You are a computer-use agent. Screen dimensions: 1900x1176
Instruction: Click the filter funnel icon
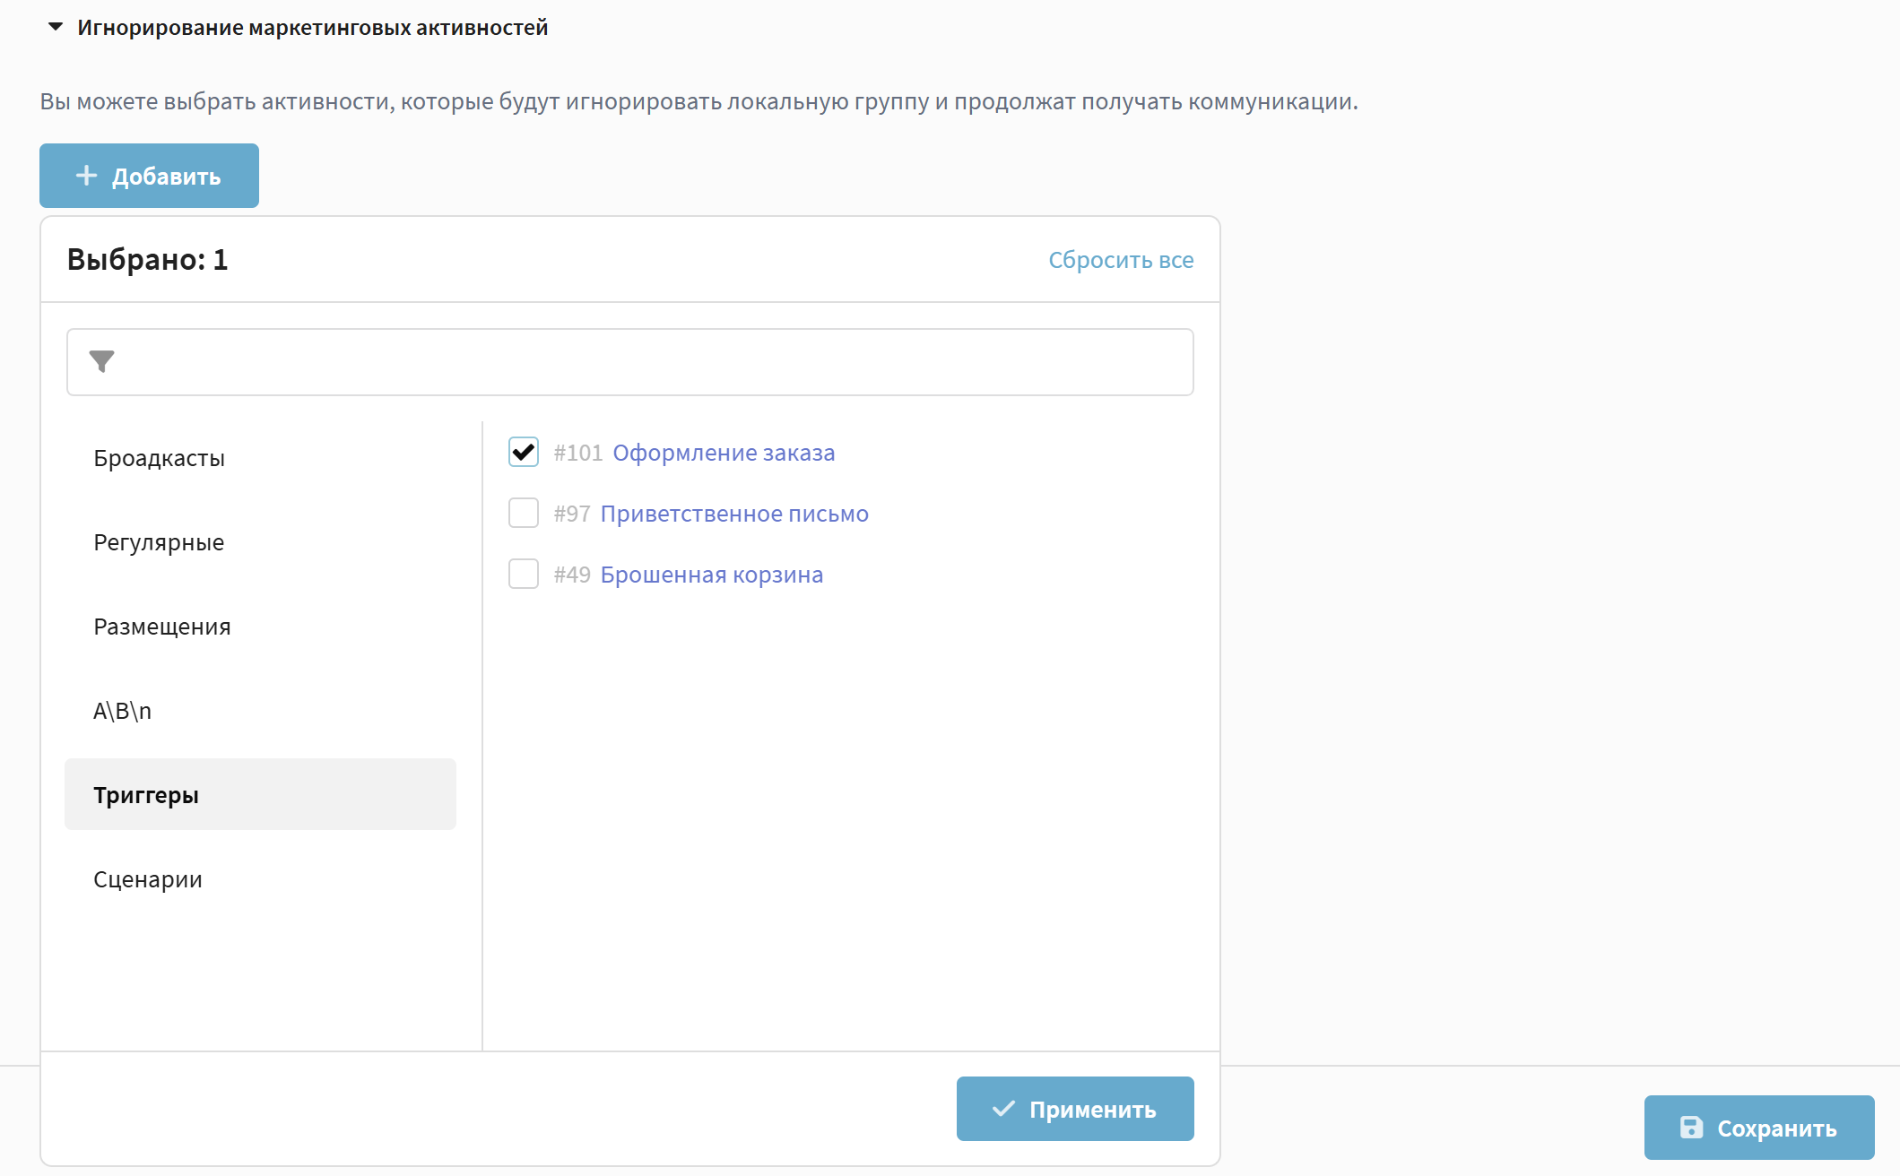click(102, 361)
